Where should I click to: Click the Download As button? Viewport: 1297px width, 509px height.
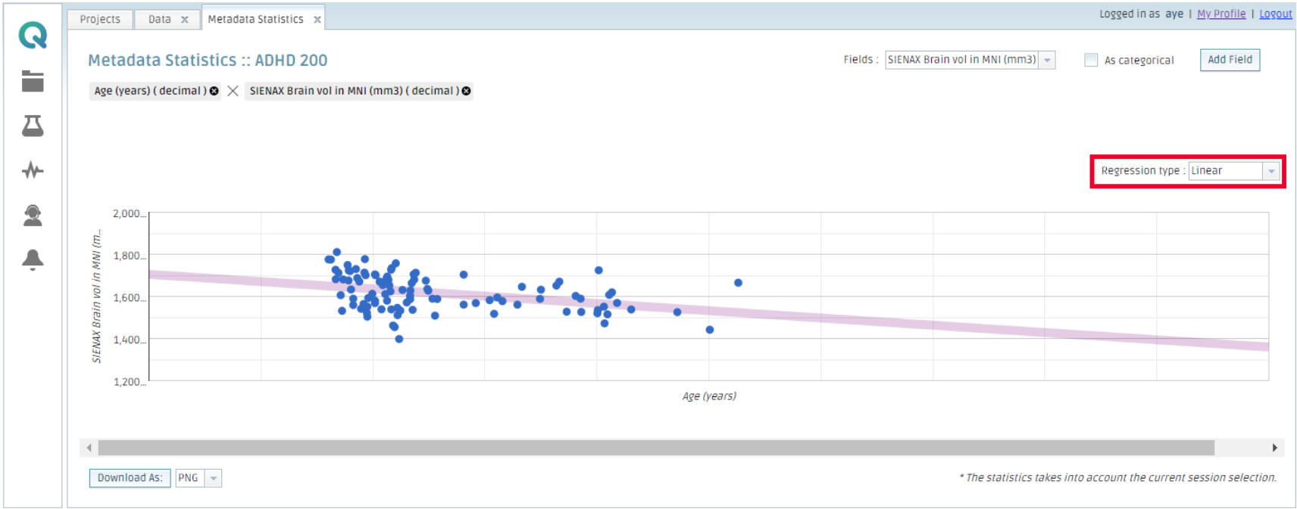pyautogui.click(x=130, y=478)
